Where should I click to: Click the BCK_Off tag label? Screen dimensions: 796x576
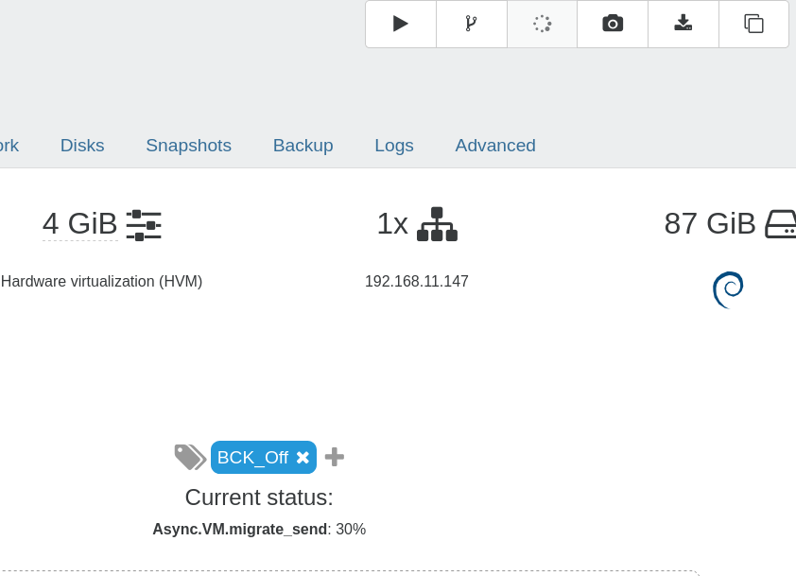[x=252, y=458]
